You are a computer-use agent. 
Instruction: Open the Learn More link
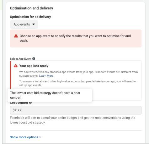click(x=46, y=76)
